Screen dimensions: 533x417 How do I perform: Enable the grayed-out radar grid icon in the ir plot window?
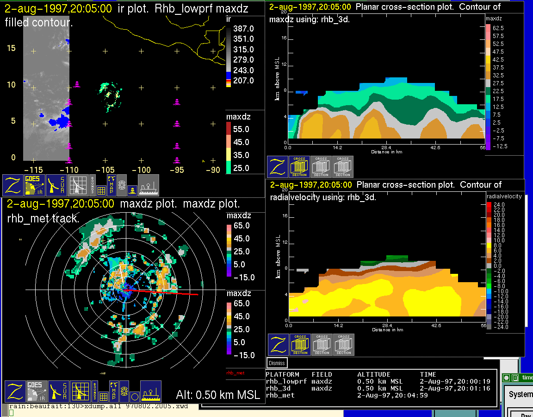click(78, 185)
